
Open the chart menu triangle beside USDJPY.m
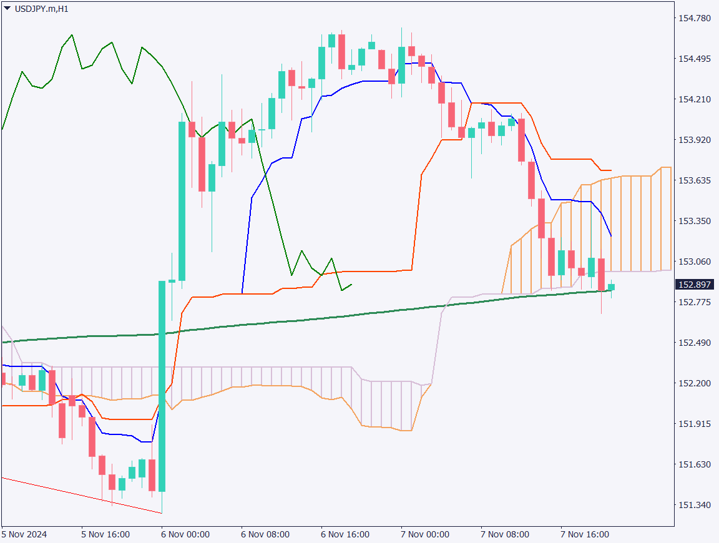7,9
